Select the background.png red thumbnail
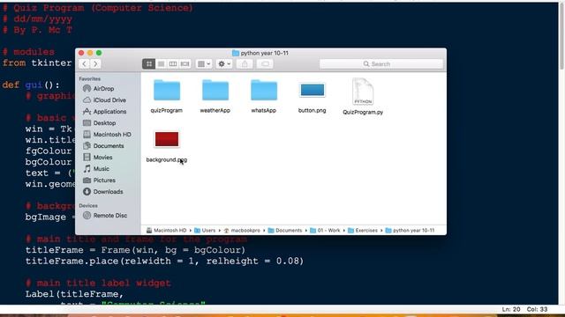This screenshot has height=317, width=565. [x=167, y=139]
